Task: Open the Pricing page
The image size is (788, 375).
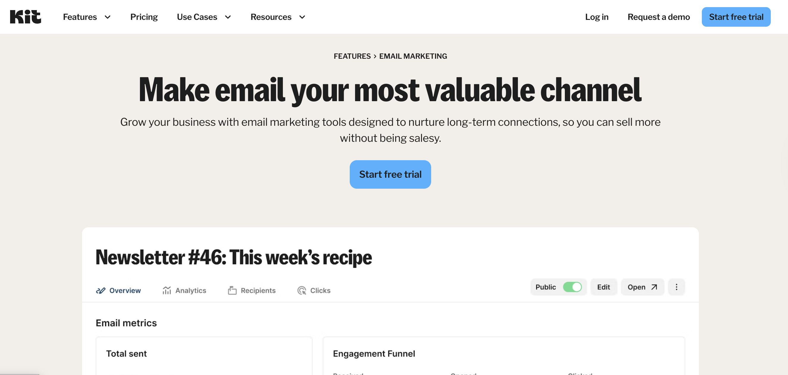Action: (x=144, y=17)
